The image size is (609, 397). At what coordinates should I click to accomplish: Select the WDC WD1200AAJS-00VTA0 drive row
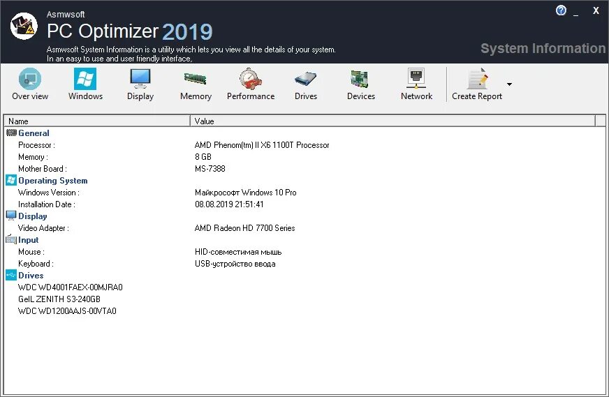(x=67, y=311)
